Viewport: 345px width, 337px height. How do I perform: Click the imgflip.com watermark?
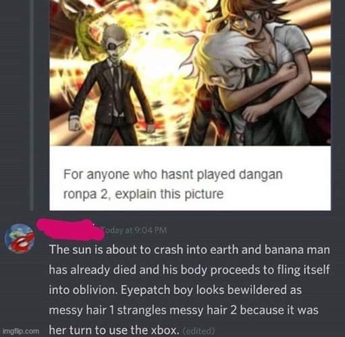21,331
